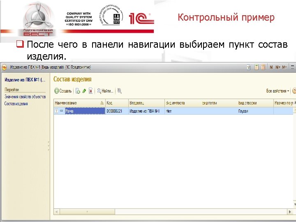Screen dimensions: 296x222
Task: Open the calendar from the title bar
Action: [x=263, y=67]
